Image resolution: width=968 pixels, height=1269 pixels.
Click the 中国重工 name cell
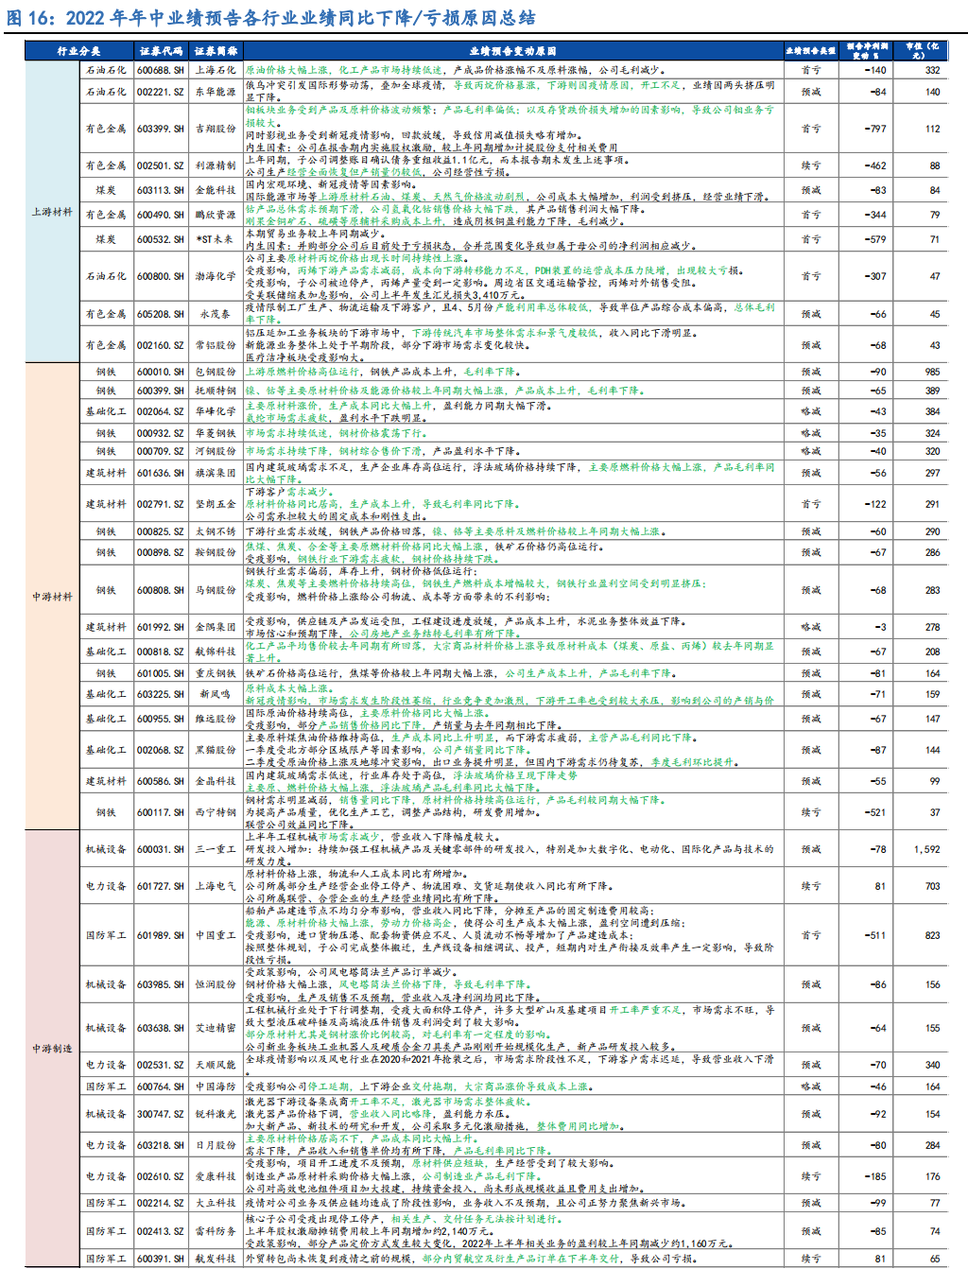pyautogui.click(x=216, y=935)
